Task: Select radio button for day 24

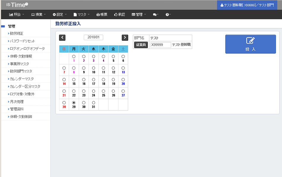Action: coord(94,91)
